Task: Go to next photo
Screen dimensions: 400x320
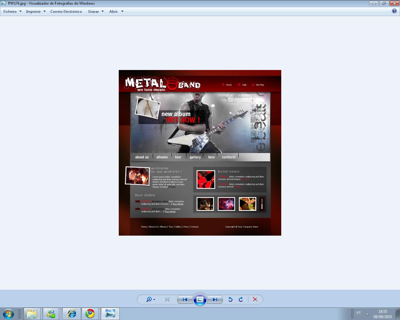Action: pyautogui.click(x=215, y=299)
